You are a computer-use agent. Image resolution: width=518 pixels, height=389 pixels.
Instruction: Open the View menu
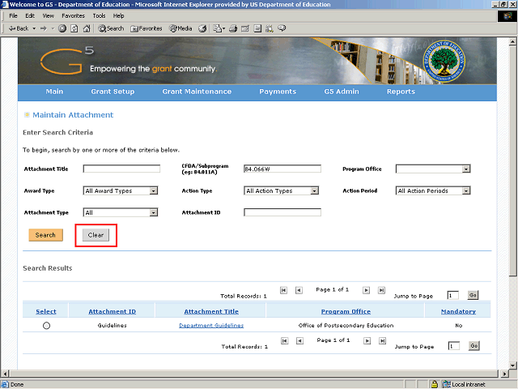click(49, 16)
